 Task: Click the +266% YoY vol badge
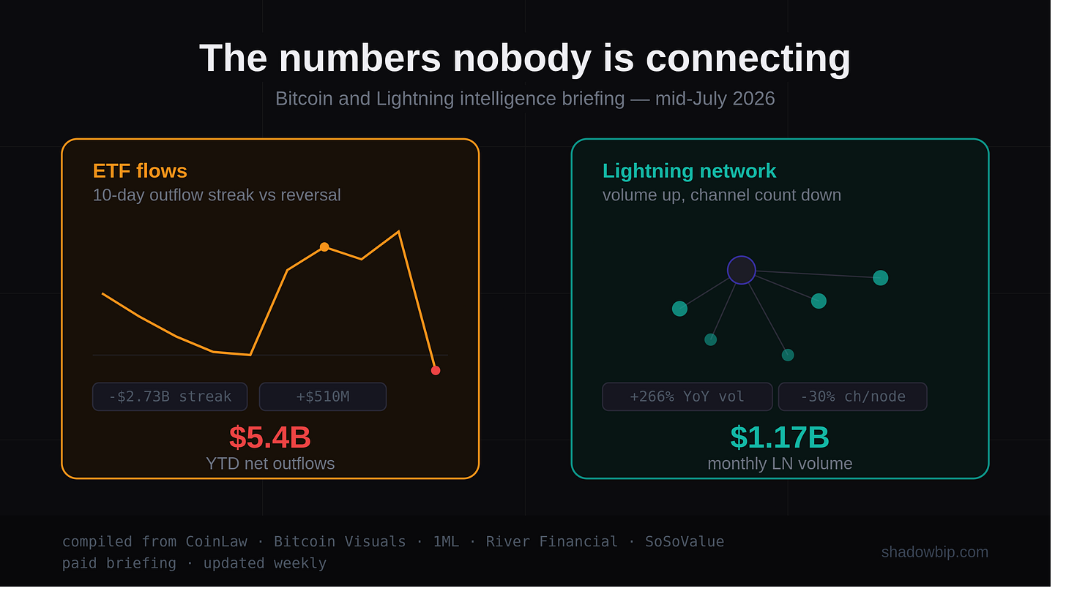coord(687,396)
